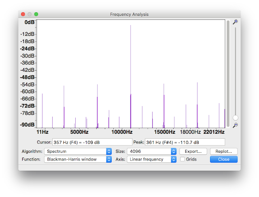Click the Replot... button
The image size is (259, 197).
pos(224,151)
